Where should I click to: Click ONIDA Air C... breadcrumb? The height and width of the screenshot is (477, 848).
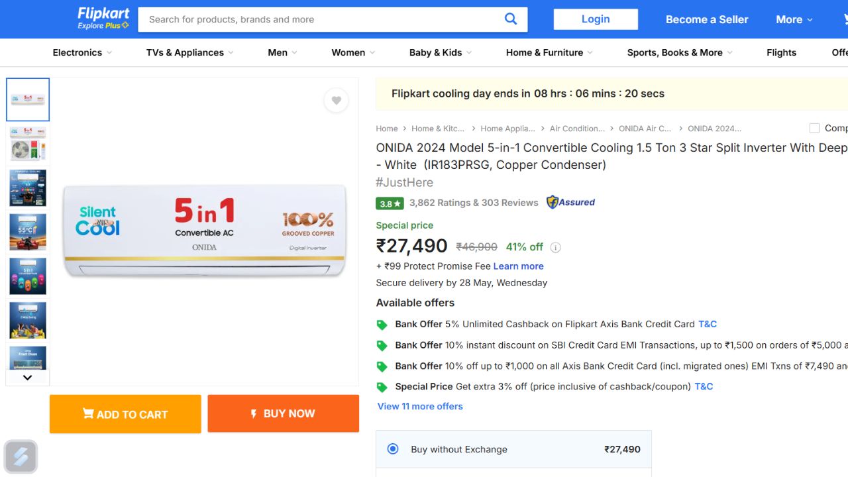[645, 129]
